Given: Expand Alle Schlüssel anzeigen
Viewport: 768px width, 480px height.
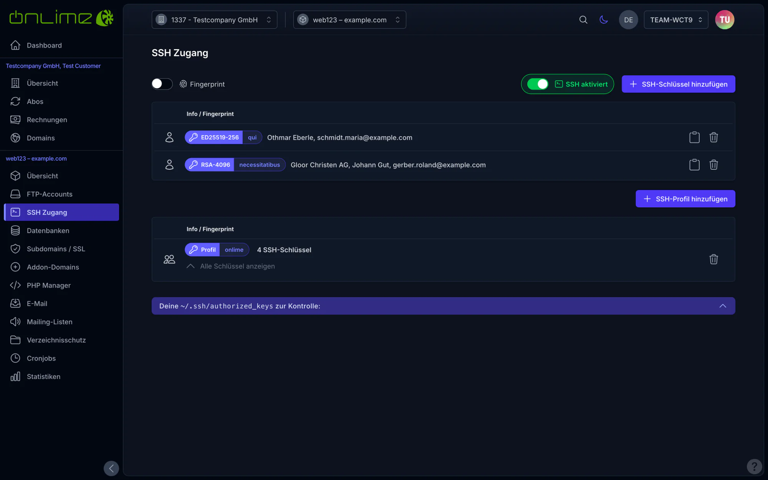Looking at the screenshot, I should (x=231, y=266).
